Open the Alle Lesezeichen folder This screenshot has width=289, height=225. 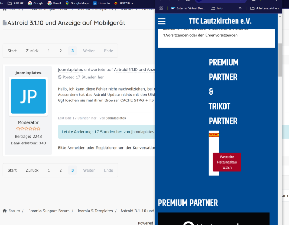click(264, 8)
